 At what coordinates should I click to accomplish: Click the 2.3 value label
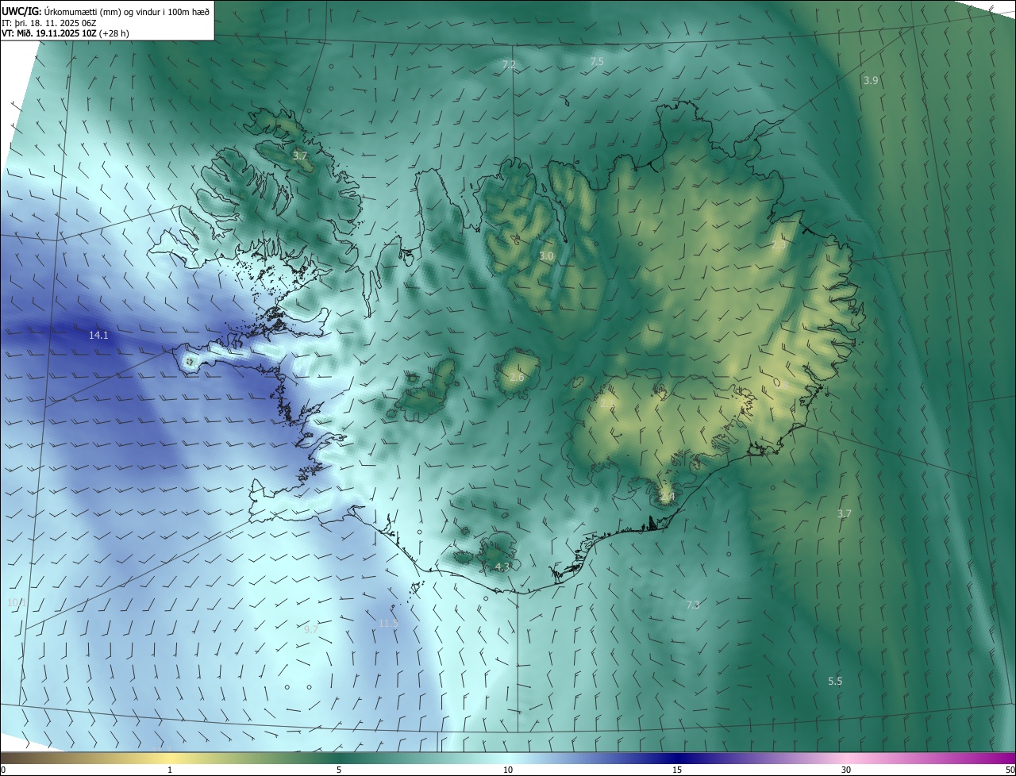coord(779,245)
